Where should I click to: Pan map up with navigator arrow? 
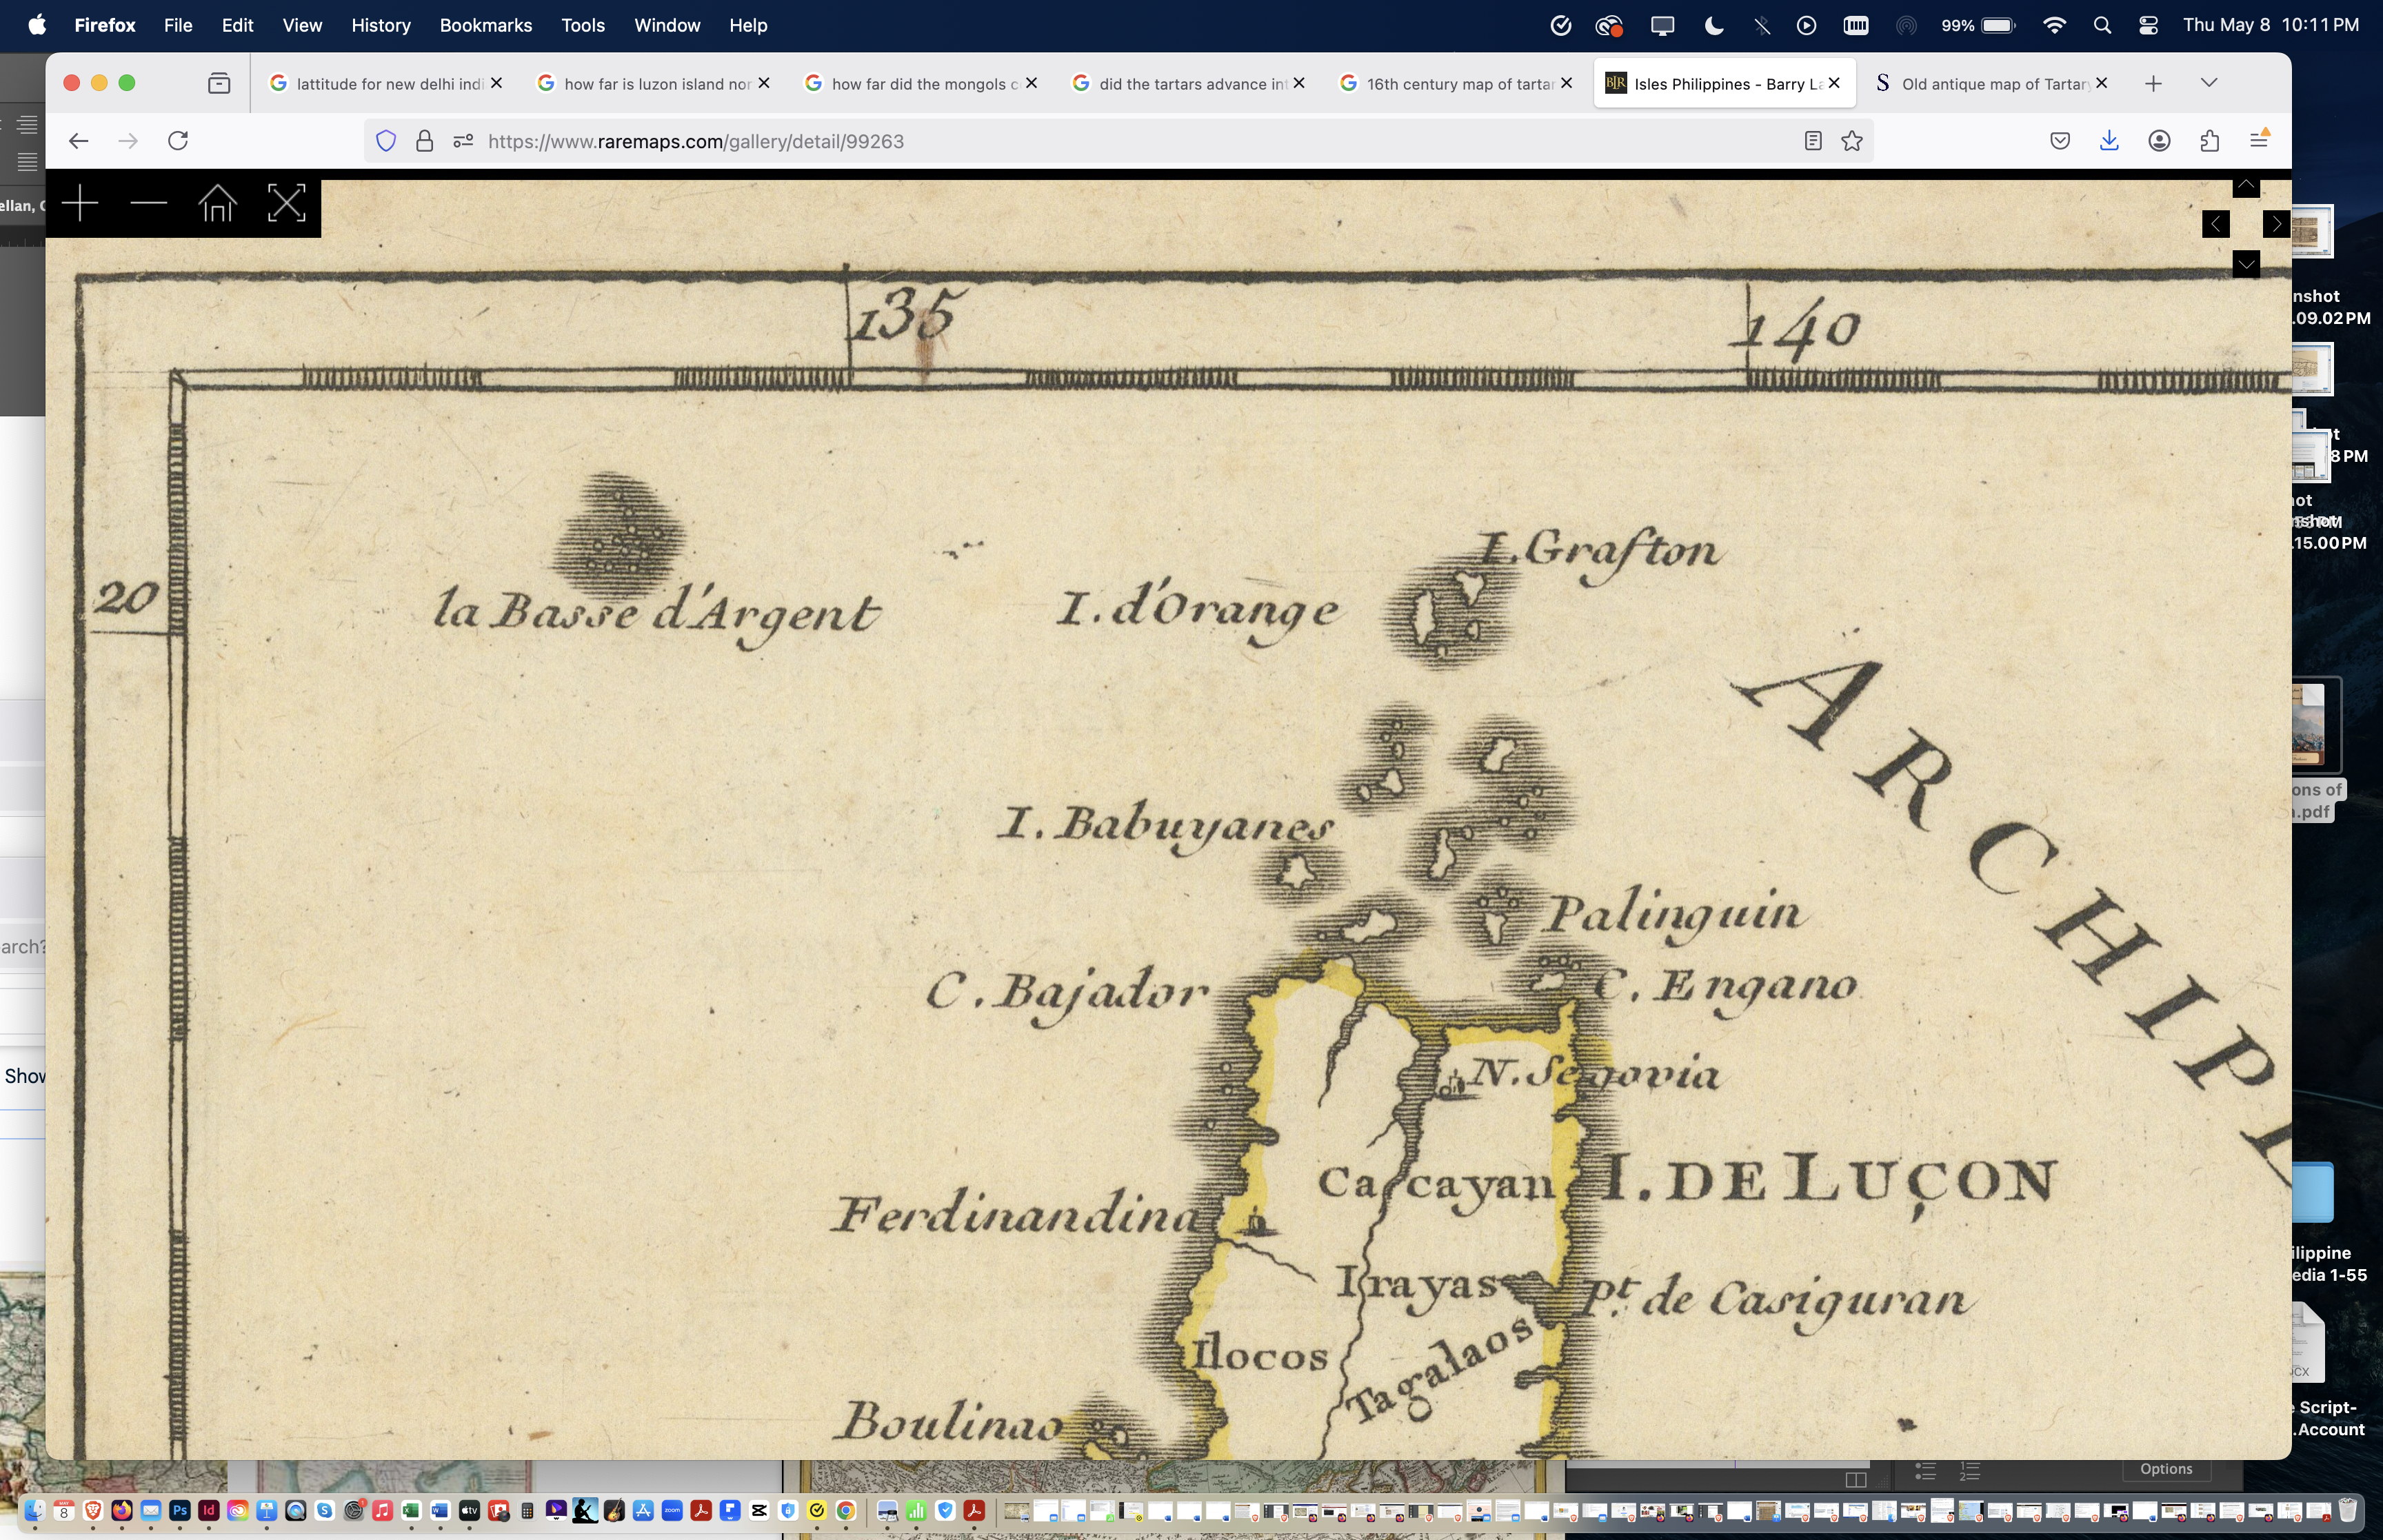(2246, 186)
